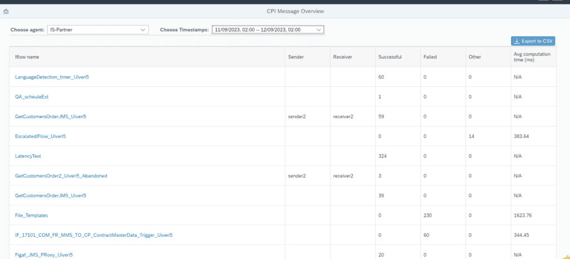This screenshot has width=570, height=259.
Task: Open LanguageDetection_timer_Uiveri5 iflow link
Action: (x=52, y=77)
